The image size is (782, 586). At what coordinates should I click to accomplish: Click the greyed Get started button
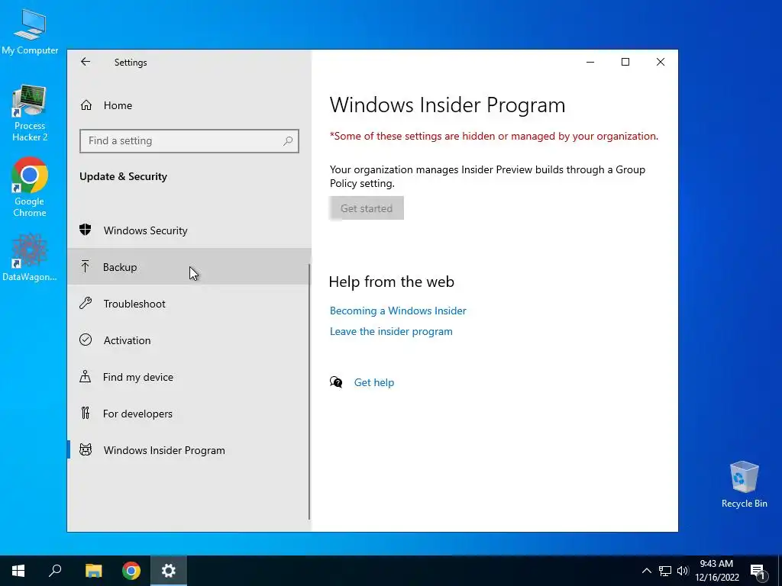point(367,208)
